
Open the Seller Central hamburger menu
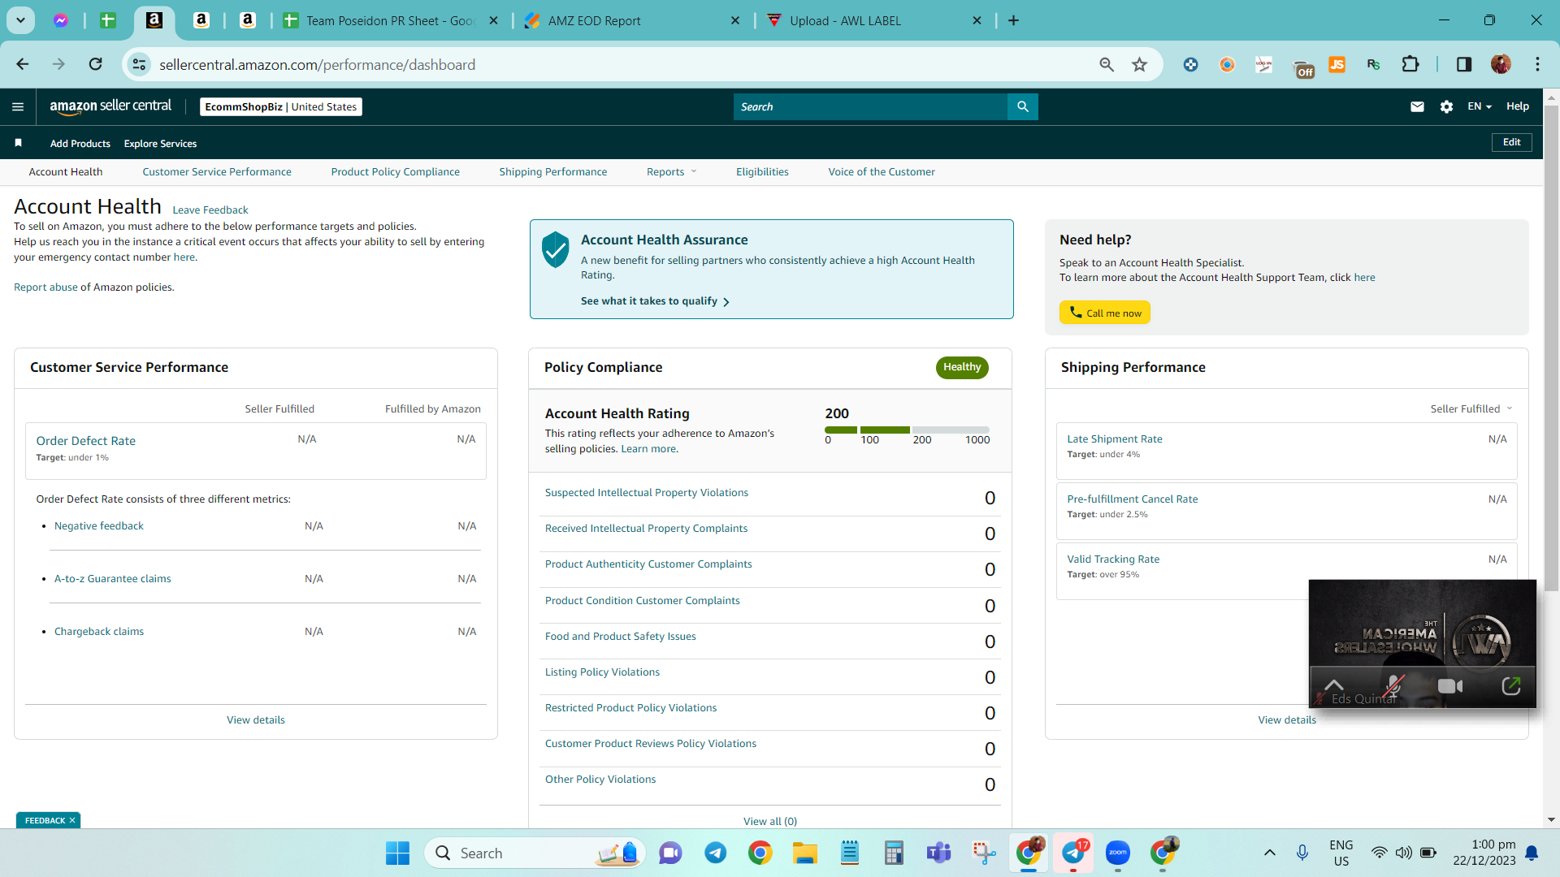18,106
